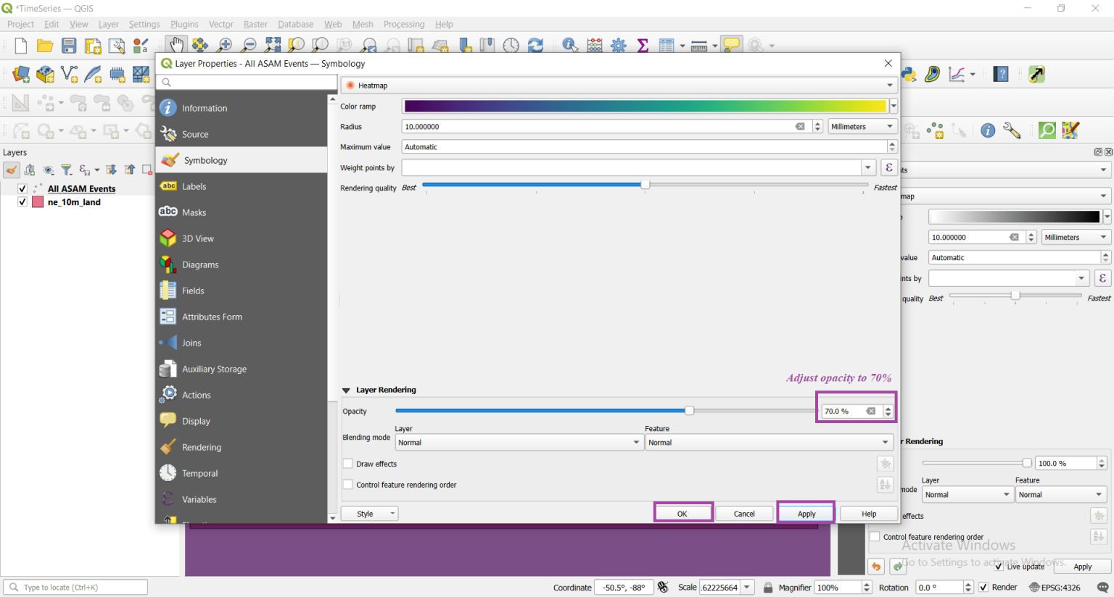Enable the Draw effects checkbox
1114x597 pixels.
348,464
